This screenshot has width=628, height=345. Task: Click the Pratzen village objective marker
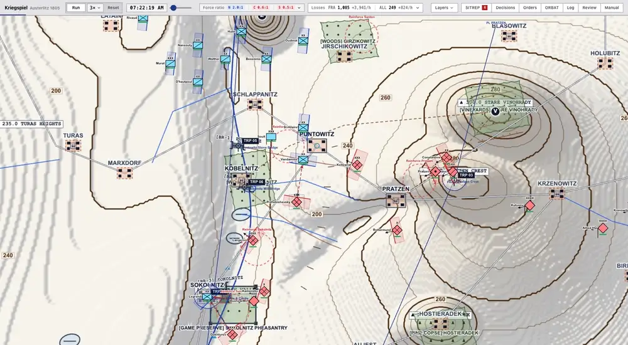pos(396,200)
